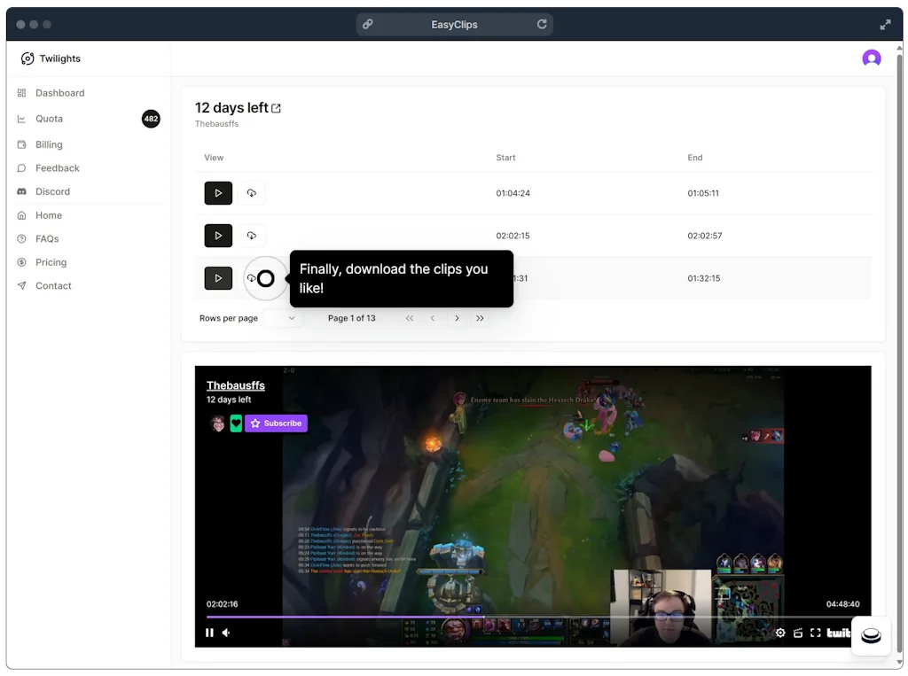
Task: Click the Subscribe button on the stream
Action: (x=276, y=423)
